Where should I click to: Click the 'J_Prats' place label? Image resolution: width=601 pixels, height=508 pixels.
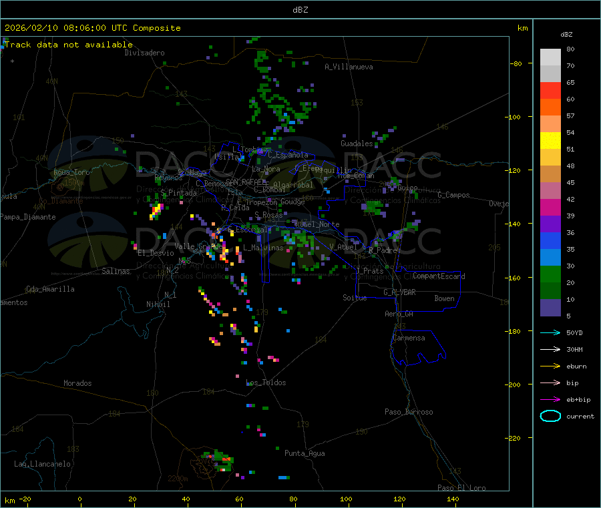coord(370,271)
